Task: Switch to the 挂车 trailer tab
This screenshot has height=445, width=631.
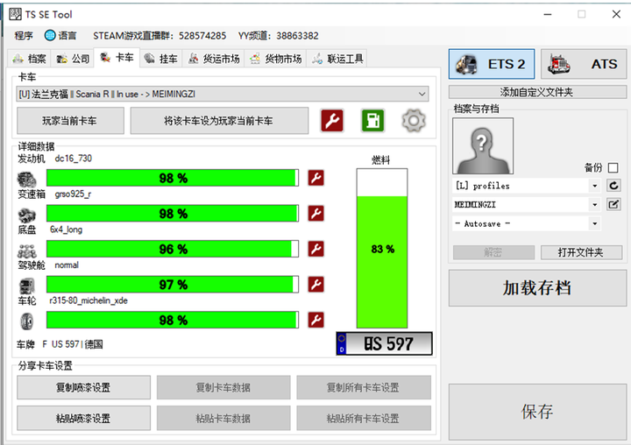Action: click(161, 59)
